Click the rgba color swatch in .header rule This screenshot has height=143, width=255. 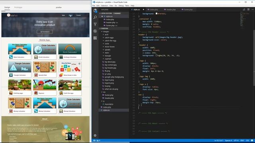tap(157, 56)
